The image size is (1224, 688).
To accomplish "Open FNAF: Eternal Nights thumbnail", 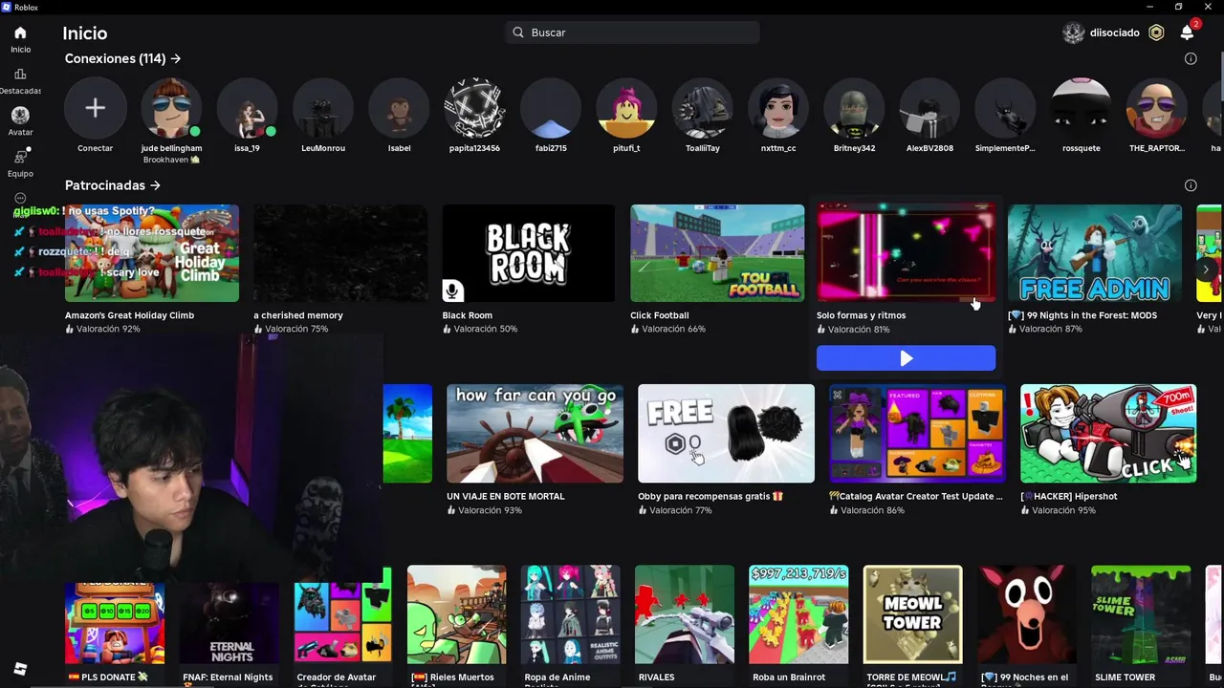I will tap(229, 622).
